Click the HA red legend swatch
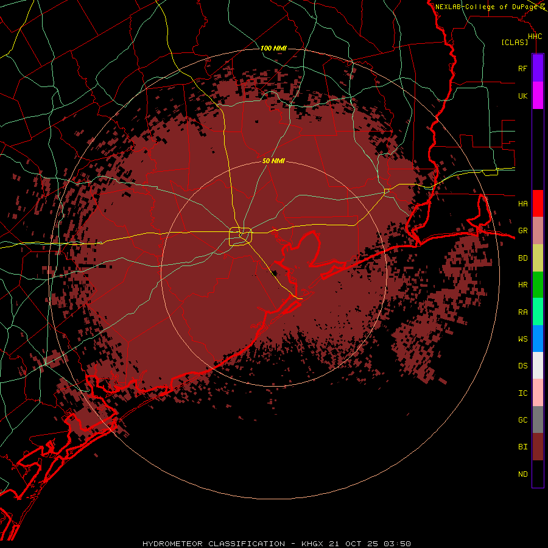The image size is (548, 548). pyautogui.click(x=538, y=203)
